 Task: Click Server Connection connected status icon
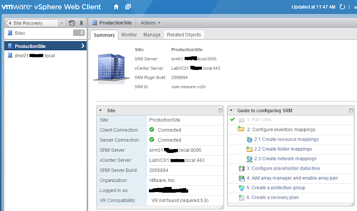(152, 140)
